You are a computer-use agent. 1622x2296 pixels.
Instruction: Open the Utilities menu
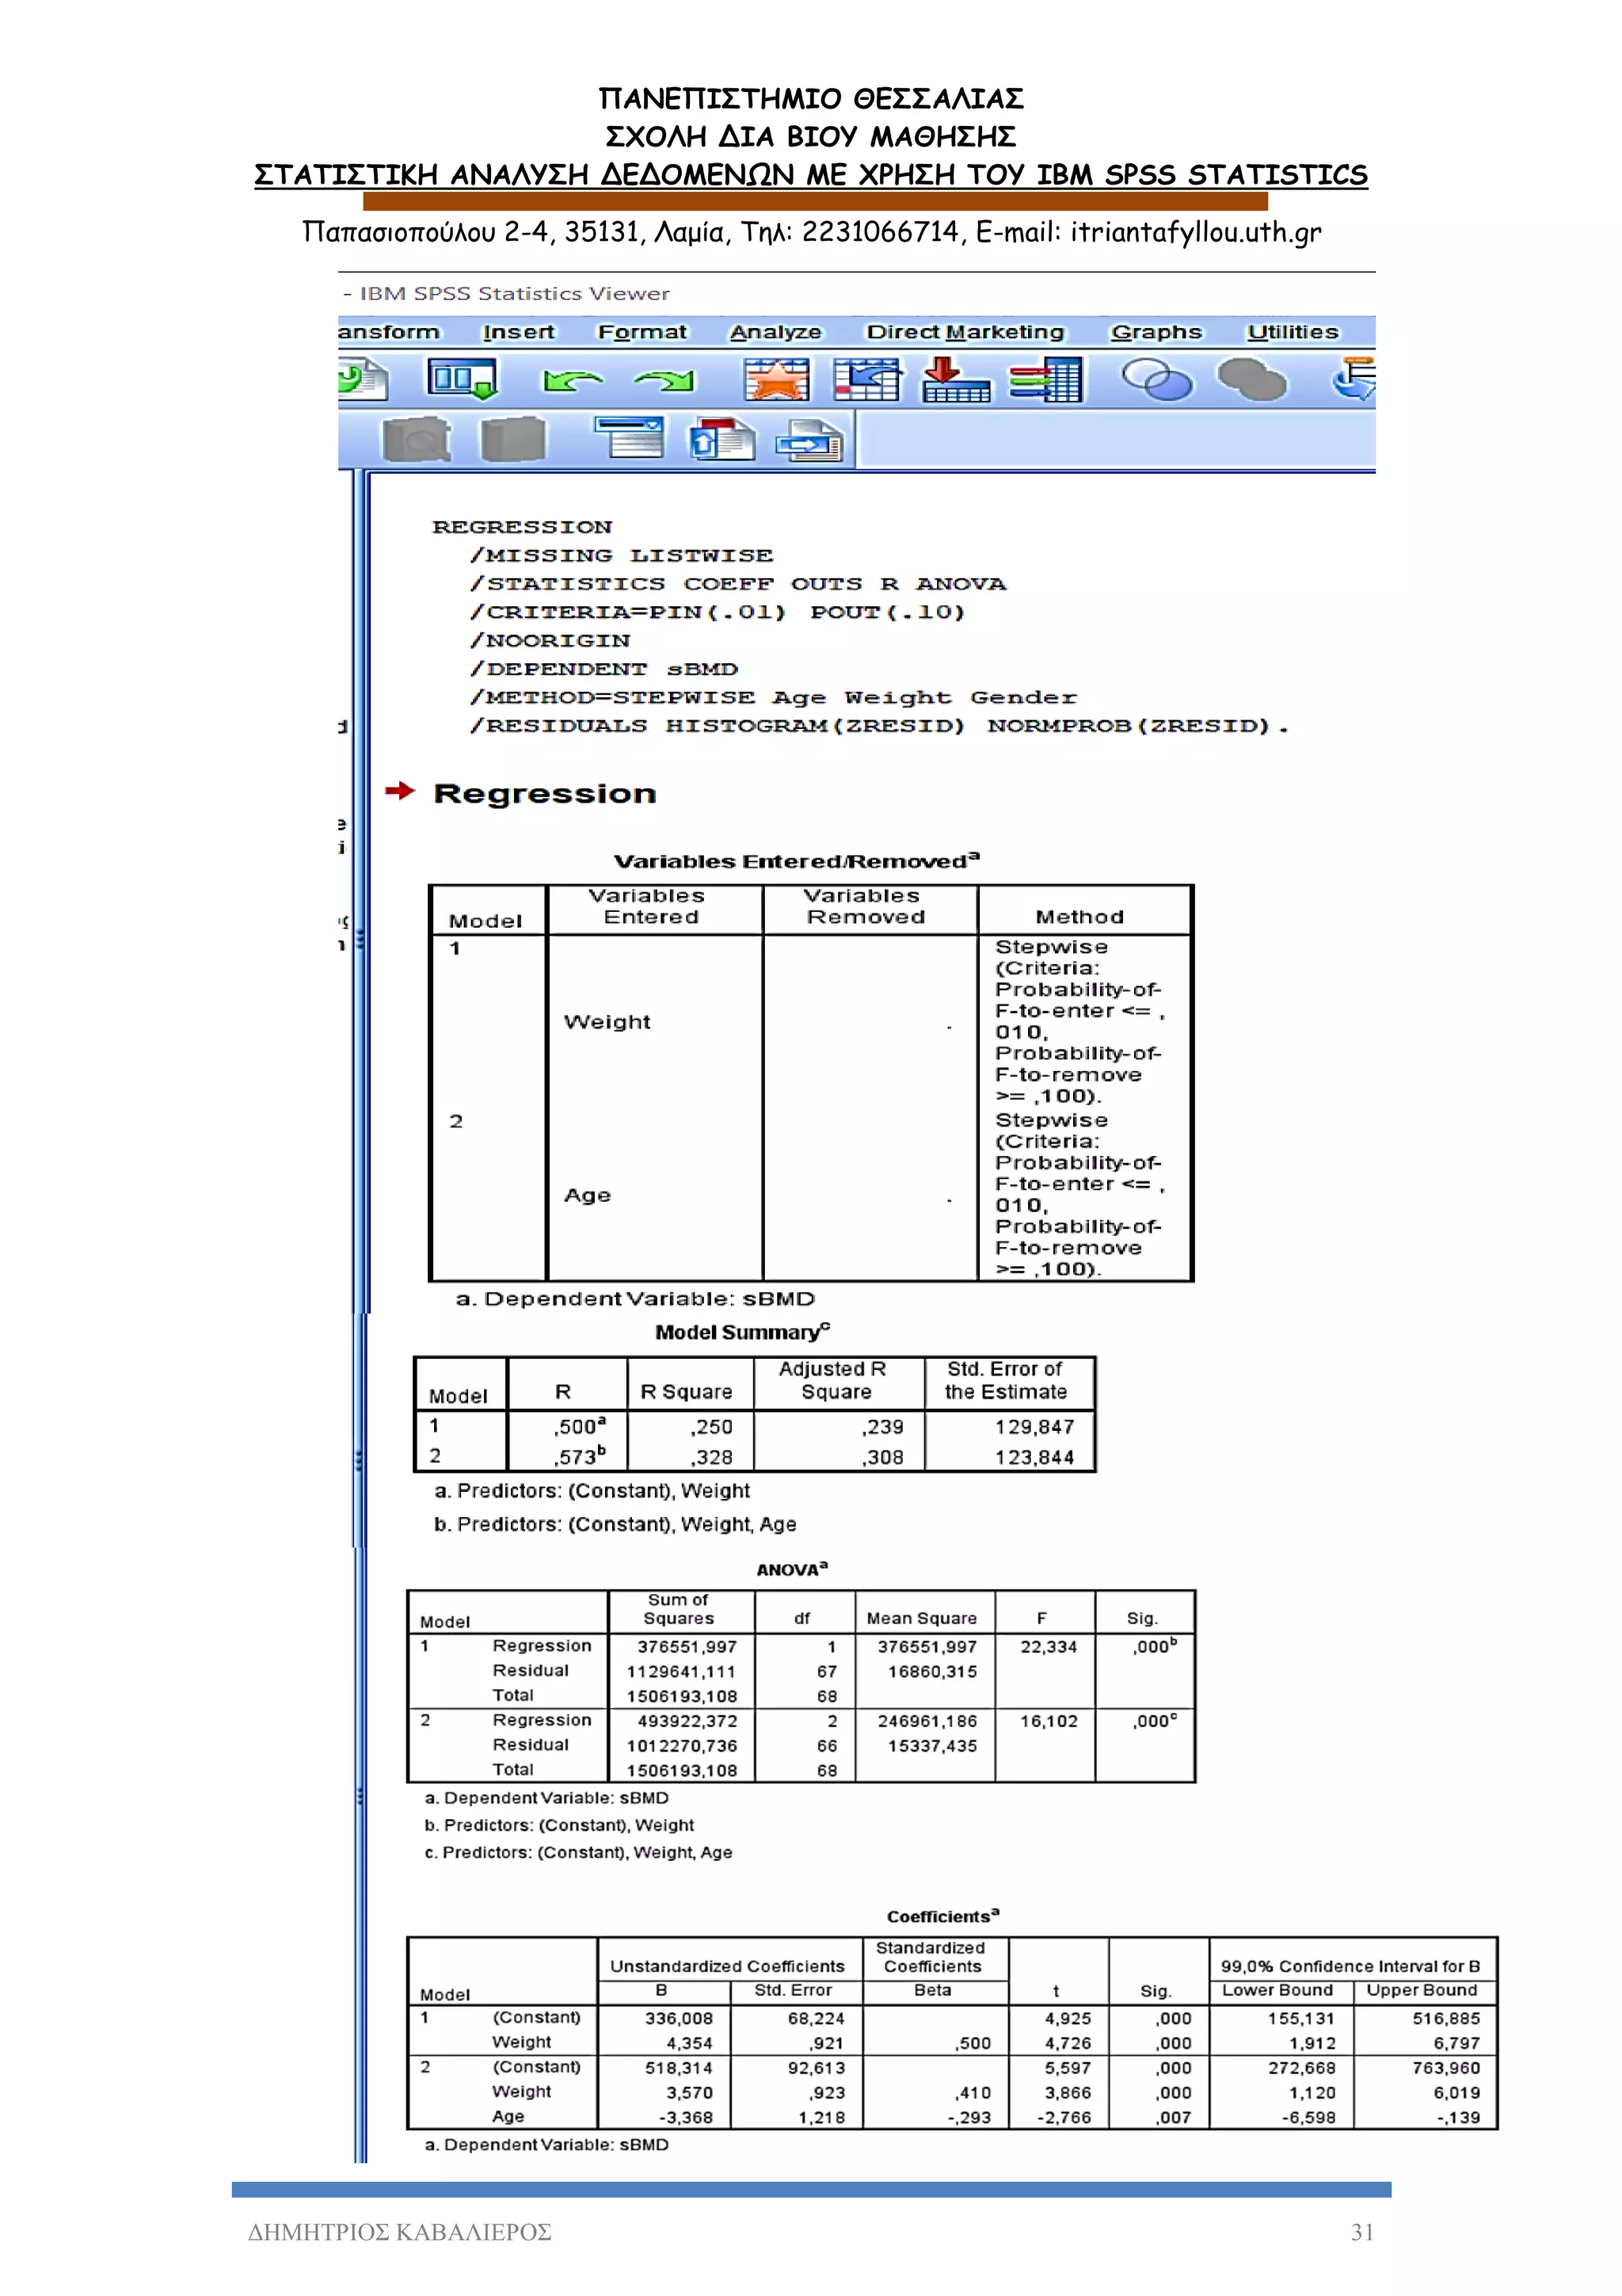pos(1293,332)
